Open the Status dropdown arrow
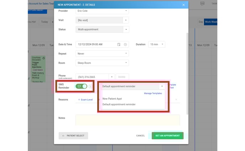 coord(126,29)
